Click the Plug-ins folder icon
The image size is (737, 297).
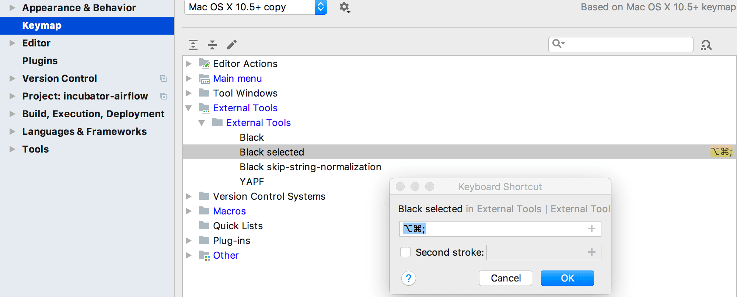coord(204,240)
